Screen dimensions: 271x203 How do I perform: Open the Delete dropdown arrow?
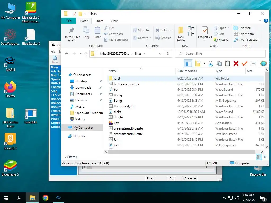(x=171, y=30)
